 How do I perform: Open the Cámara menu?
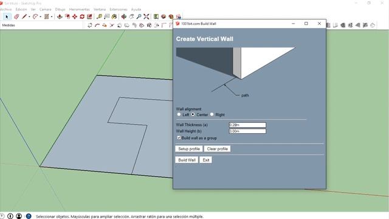pos(46,9)
